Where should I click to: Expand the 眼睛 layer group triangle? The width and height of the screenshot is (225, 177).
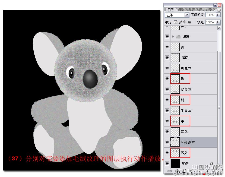tap(173, 36)
